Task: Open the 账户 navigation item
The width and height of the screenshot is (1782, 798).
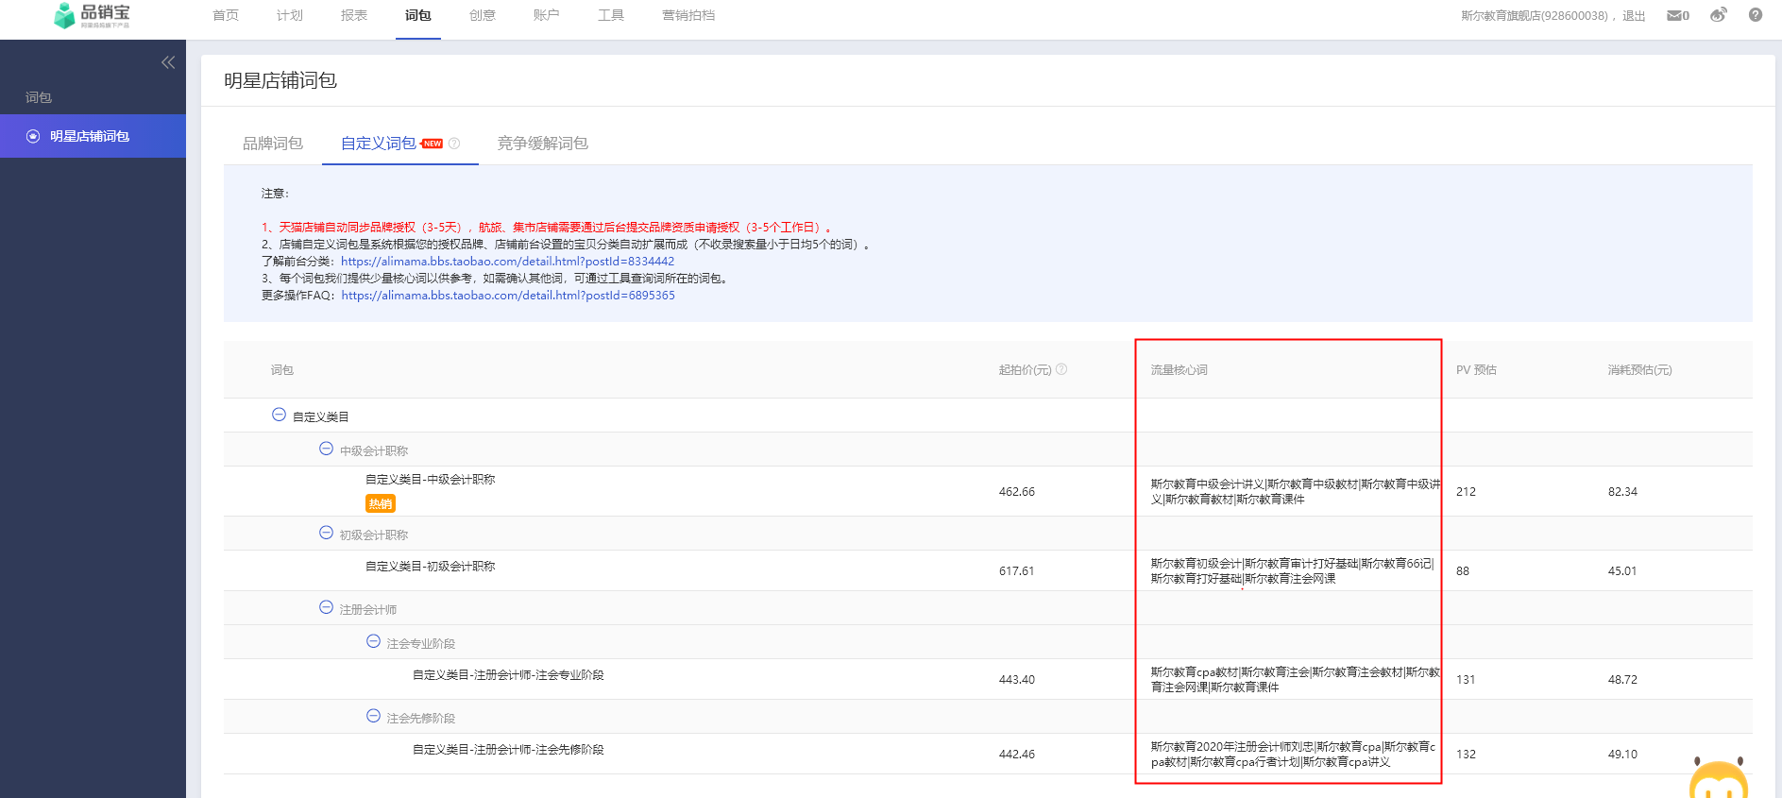Action: click(547, 15)
